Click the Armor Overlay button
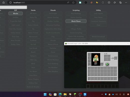 click(53, 17)
